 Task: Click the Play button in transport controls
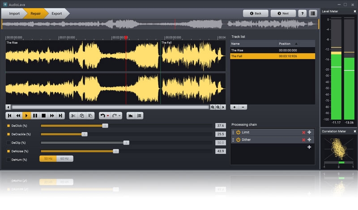tap(27, 116)
